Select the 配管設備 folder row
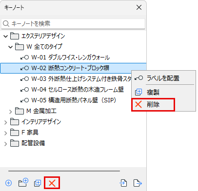 point(73,143)
